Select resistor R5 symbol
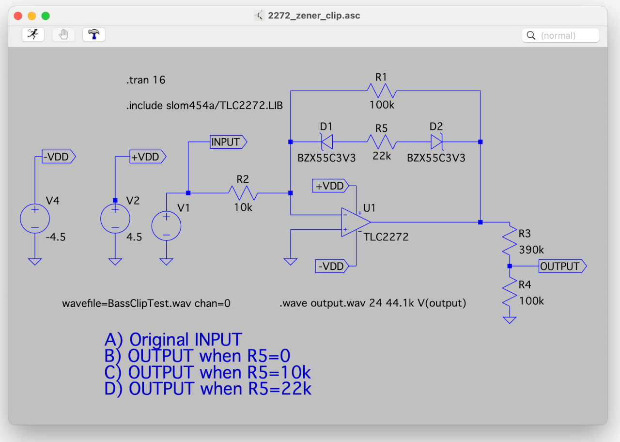This screenshot has width=620, height=442. pos(382,142)
